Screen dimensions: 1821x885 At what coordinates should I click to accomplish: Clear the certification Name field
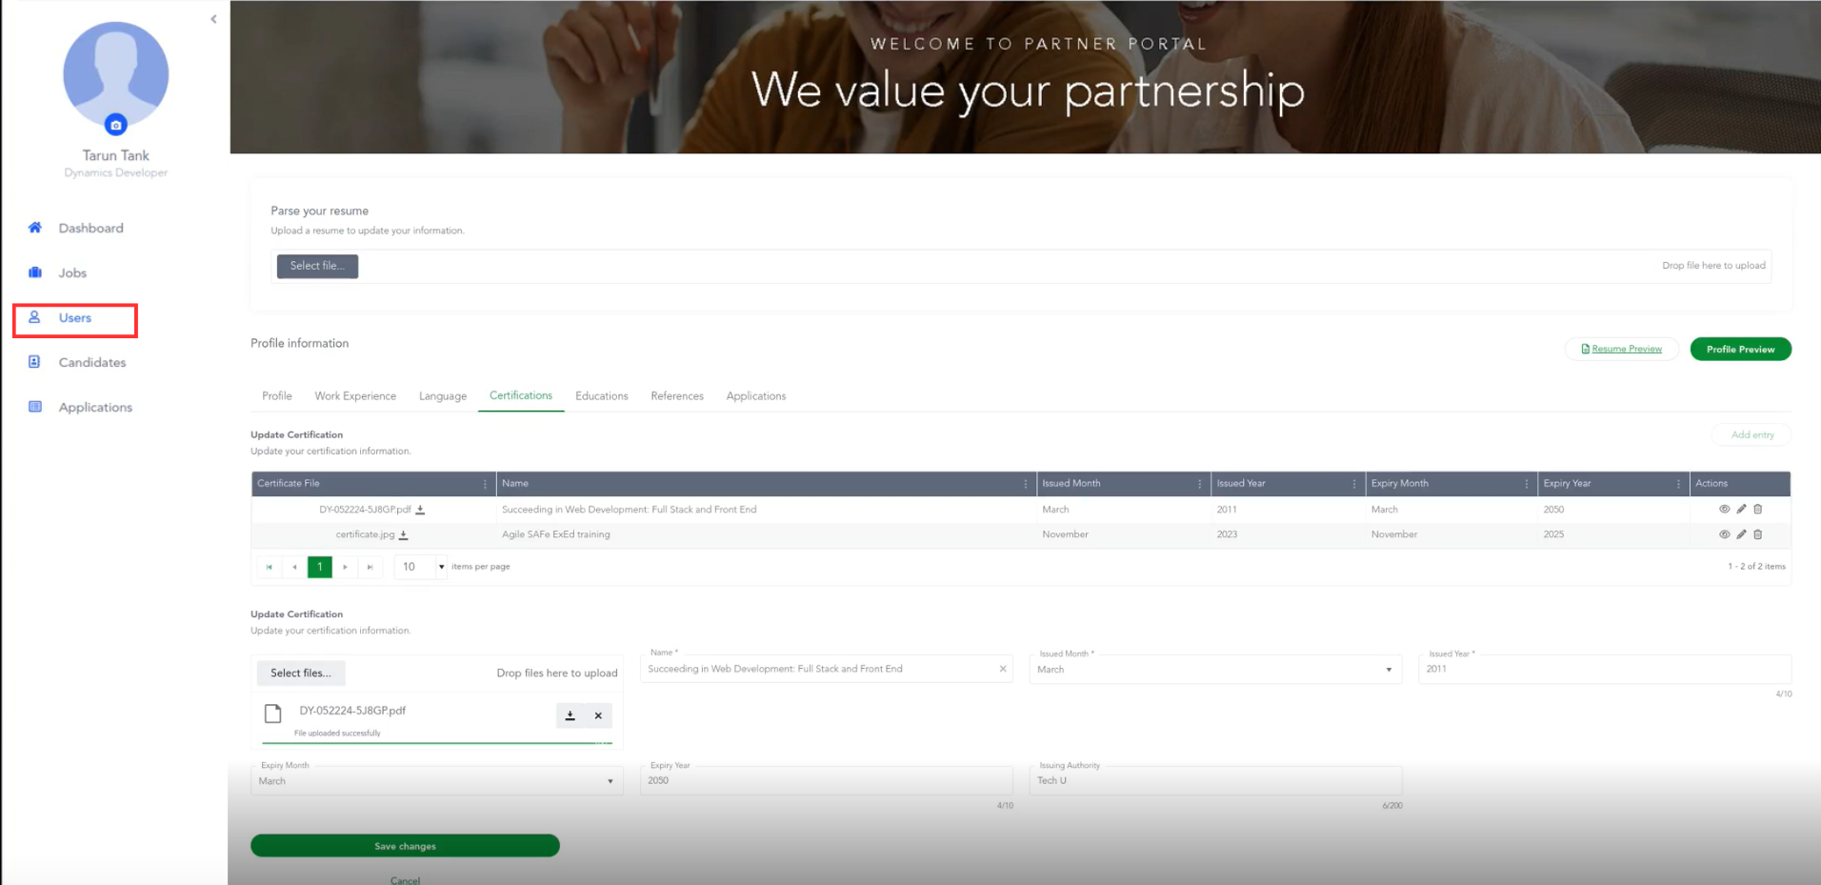[1003, 669]
